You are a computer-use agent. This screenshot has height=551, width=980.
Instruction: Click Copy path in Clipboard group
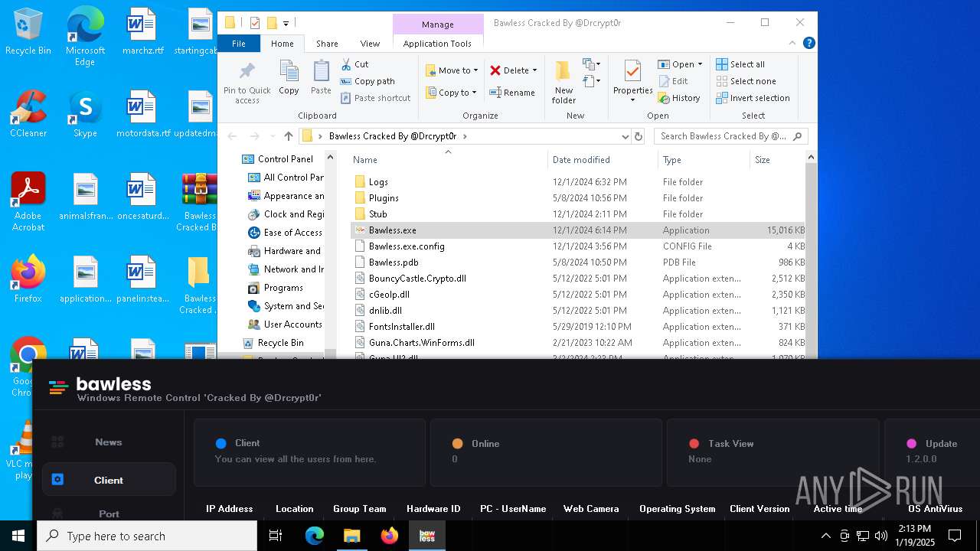(367, 81)
